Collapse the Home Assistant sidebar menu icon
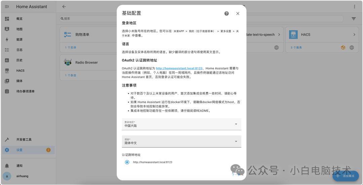 7,7
